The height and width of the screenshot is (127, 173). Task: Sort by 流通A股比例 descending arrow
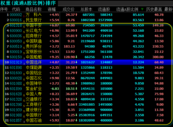[x=142, y=9]
